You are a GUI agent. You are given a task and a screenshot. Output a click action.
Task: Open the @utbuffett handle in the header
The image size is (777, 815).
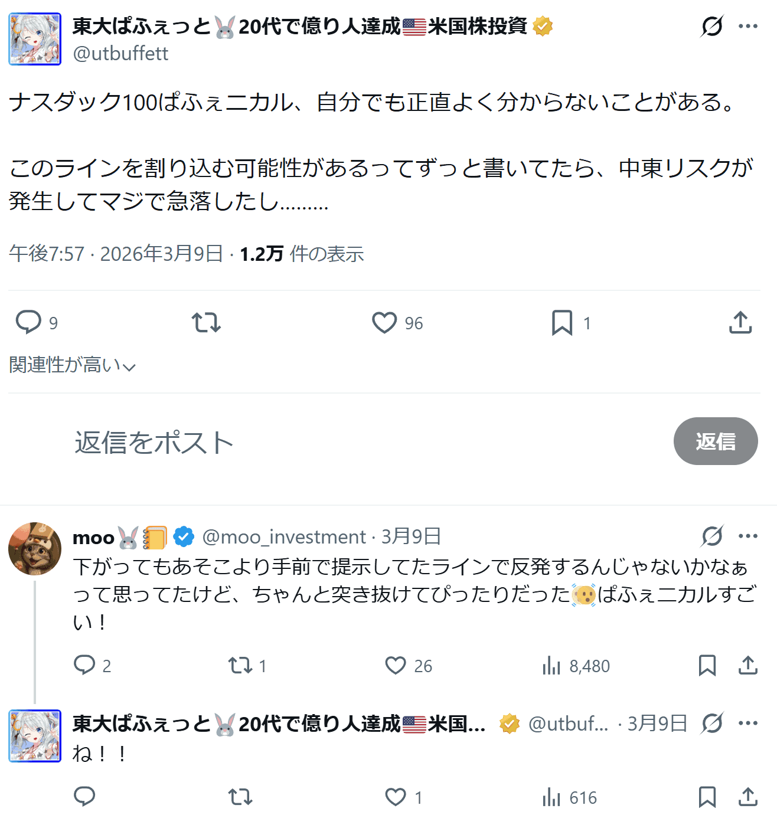click(120, 54)
